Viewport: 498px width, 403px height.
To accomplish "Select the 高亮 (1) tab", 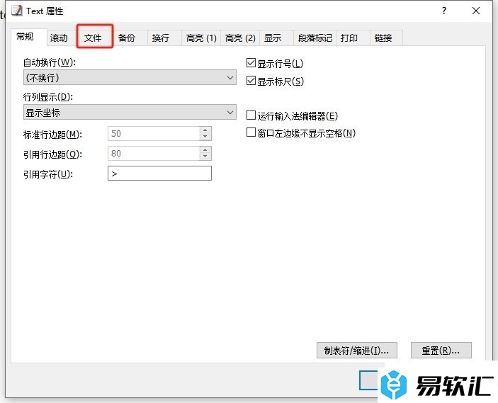I will pyautogui.click(x=201, y=38).
